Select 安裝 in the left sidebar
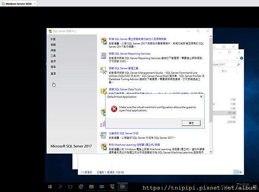 tap(53, 45)
